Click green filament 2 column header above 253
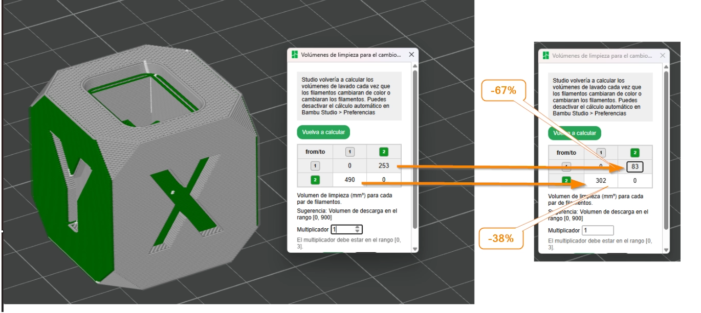The height and width of the screenshot is (313, 701). 384,152
